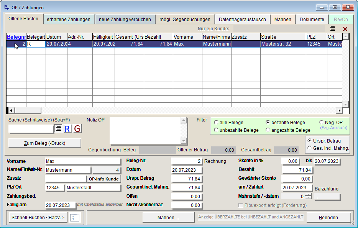Click the list icon next to the search field
This screenshot has width=358, height=228.
[58, 129]
